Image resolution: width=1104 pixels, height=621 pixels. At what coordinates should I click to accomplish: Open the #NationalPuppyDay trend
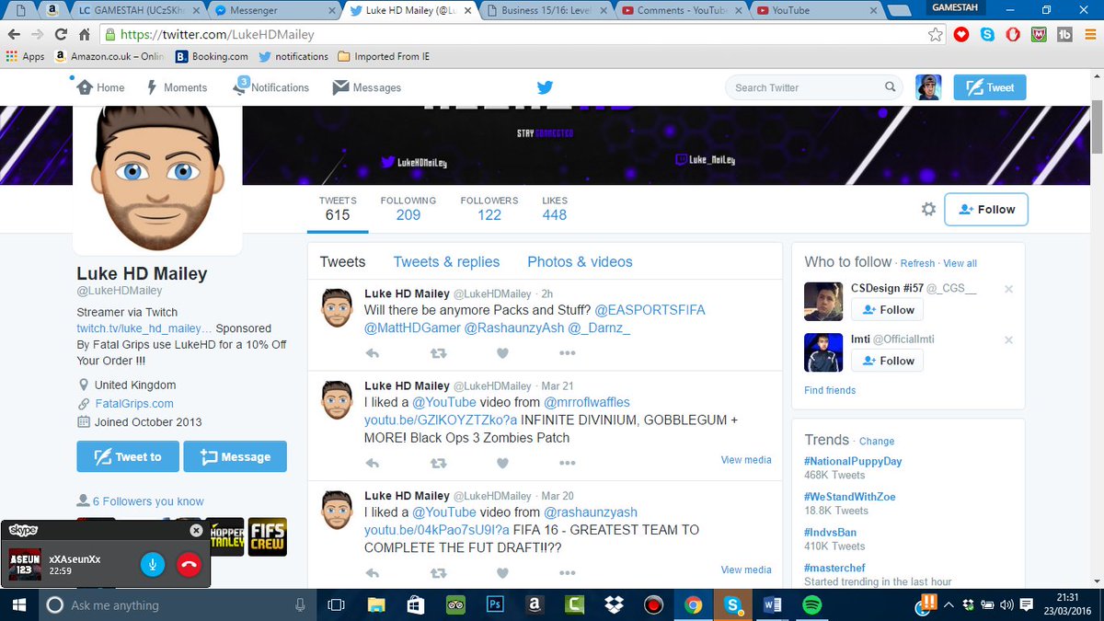pyautogui.click(x=853, y=461)
